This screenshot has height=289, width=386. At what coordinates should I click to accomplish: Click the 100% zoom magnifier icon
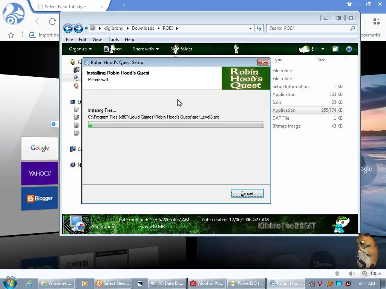click(365, 274)
